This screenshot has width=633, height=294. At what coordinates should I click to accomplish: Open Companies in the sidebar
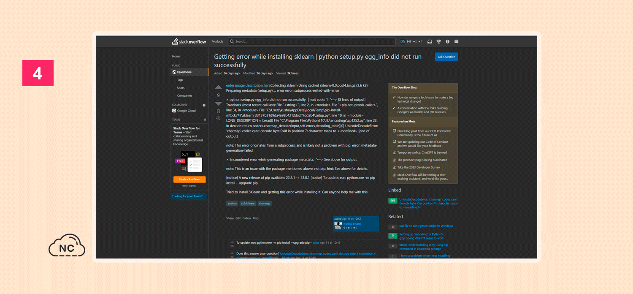point(184,95)
